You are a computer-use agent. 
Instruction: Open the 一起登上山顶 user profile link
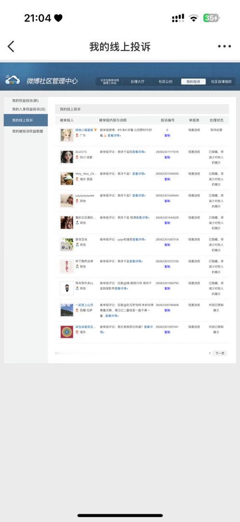[83, 305]
